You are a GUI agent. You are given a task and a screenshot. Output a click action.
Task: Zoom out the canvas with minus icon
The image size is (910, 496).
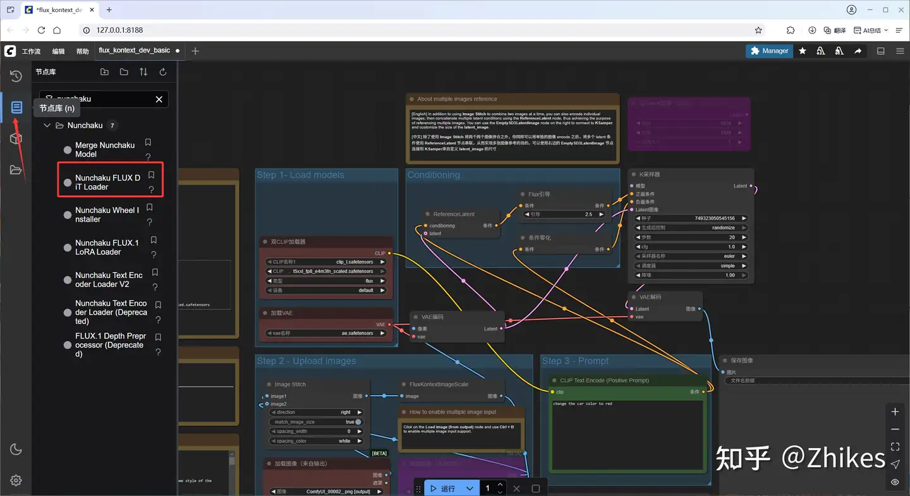(895, 430)
